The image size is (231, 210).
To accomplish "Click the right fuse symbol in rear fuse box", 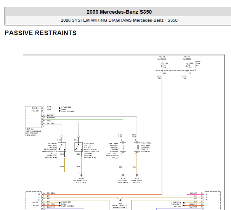I will [x=187, y=65].
